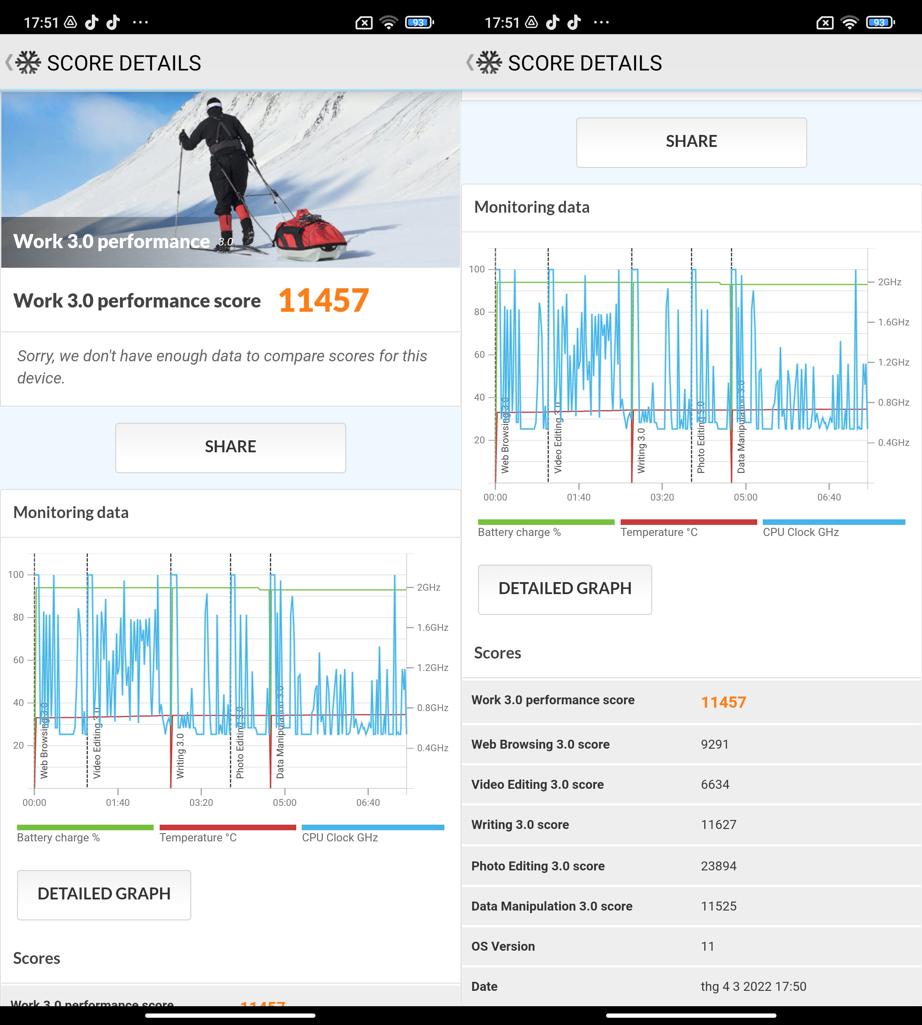Tap 'Work 3.0 performance score' row, right screen
The image size is (922, 1025).
click(691, 701)
